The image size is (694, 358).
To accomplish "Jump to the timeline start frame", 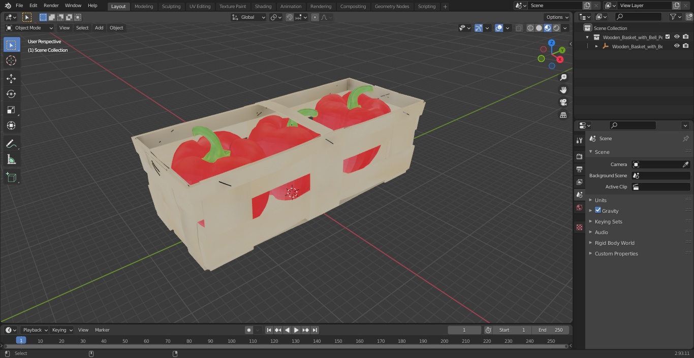I will [x=269, y=330].
